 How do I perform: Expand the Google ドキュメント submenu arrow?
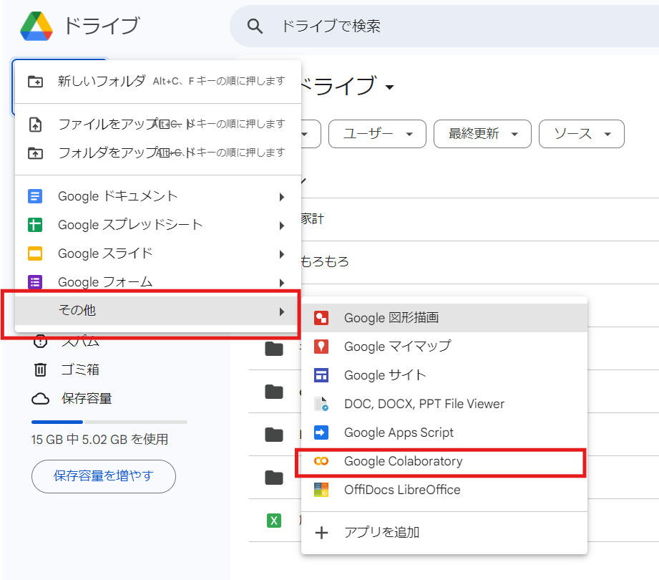(282, 197)
